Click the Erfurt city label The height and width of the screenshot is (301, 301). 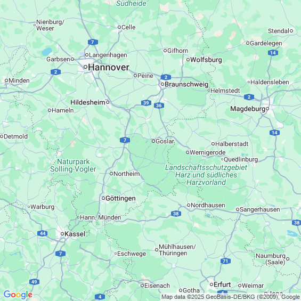point(222,284)
